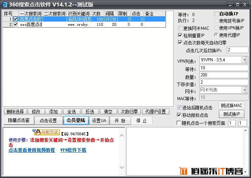Click 停止 button
Image resolution: width=251 pixels, height=178 pixels.
(142, 121)
